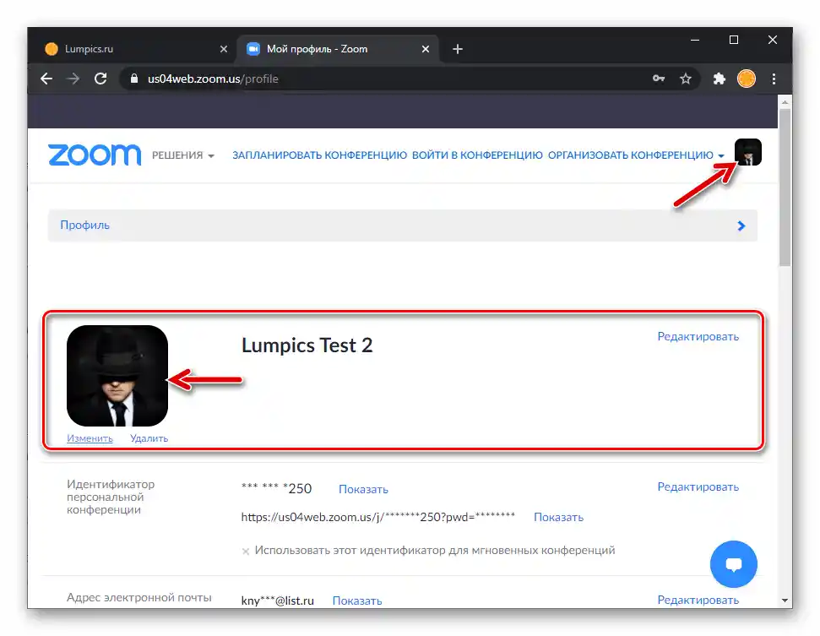Open Chrome three-dot menu
Viewport: 820px width, 636px height.
tap(774, 79)
